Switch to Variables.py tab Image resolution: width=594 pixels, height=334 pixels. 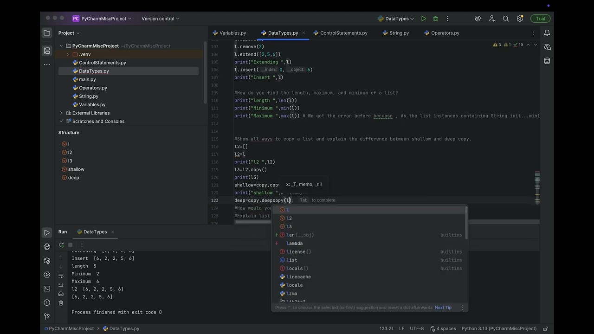pyautogui.click(x=229, y=33)
